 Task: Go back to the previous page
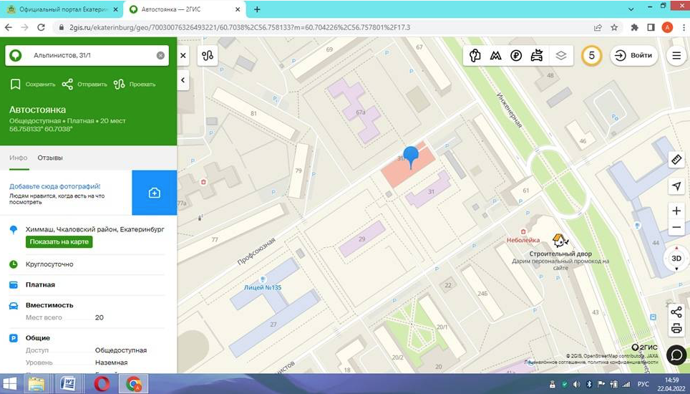click(9, 27)
